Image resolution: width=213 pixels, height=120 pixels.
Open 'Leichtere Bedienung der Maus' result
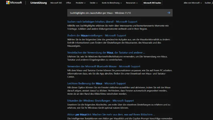click(97, 83)
